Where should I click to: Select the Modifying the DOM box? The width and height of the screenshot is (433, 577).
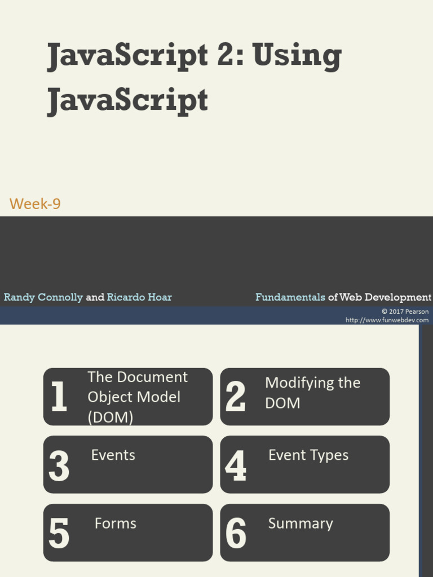pos(305,397)
